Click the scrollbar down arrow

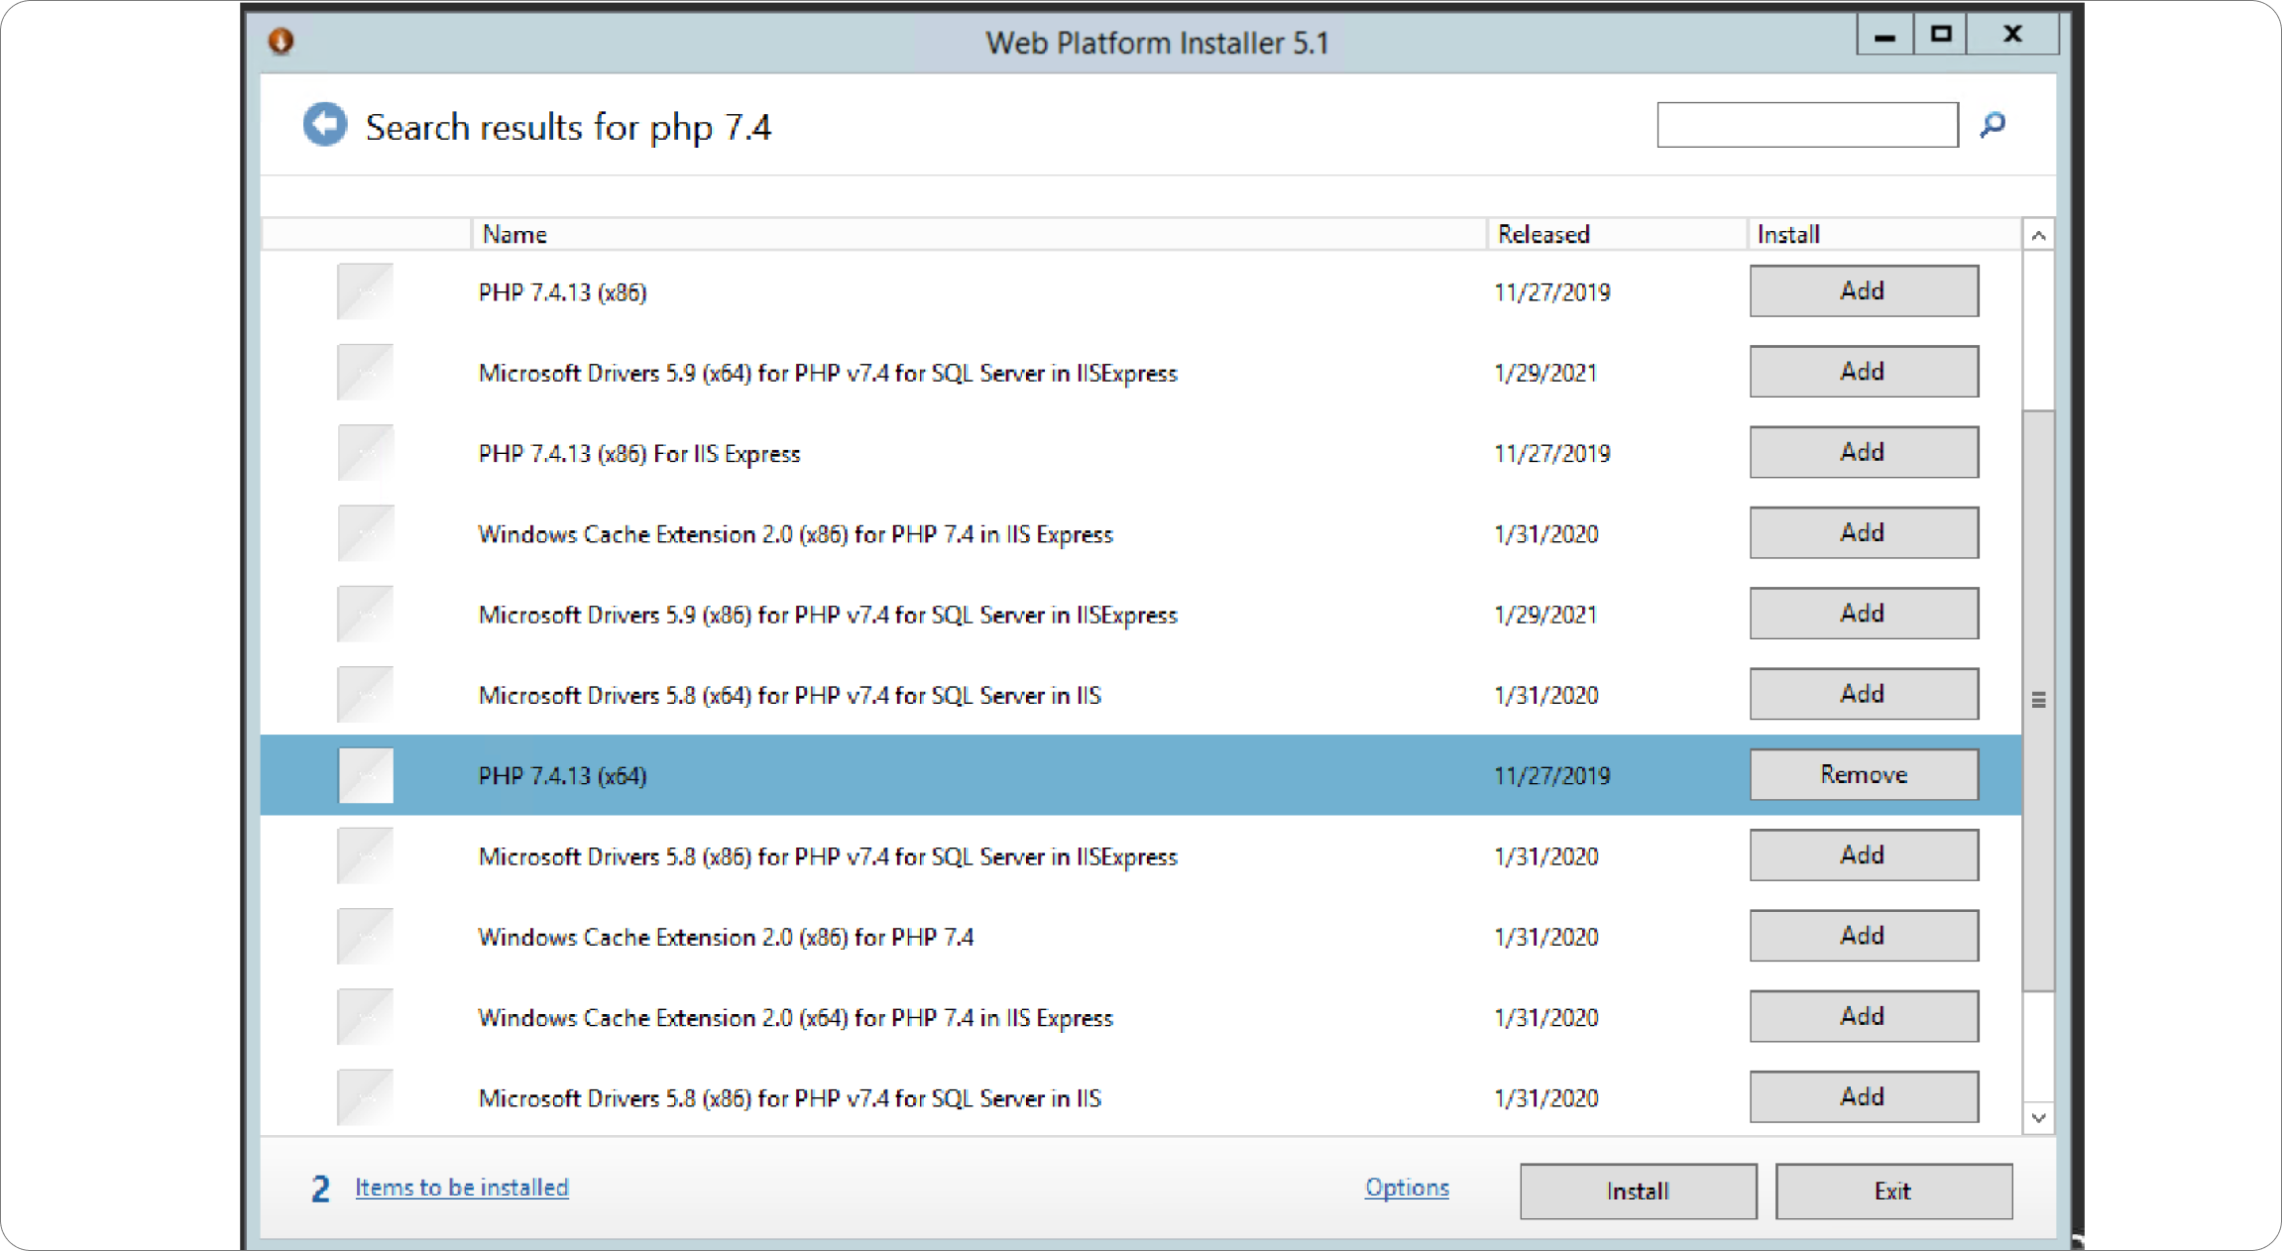(2038, 1118)
